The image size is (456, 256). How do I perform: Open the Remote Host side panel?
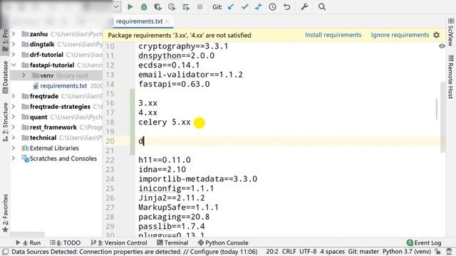pos(451,77)
